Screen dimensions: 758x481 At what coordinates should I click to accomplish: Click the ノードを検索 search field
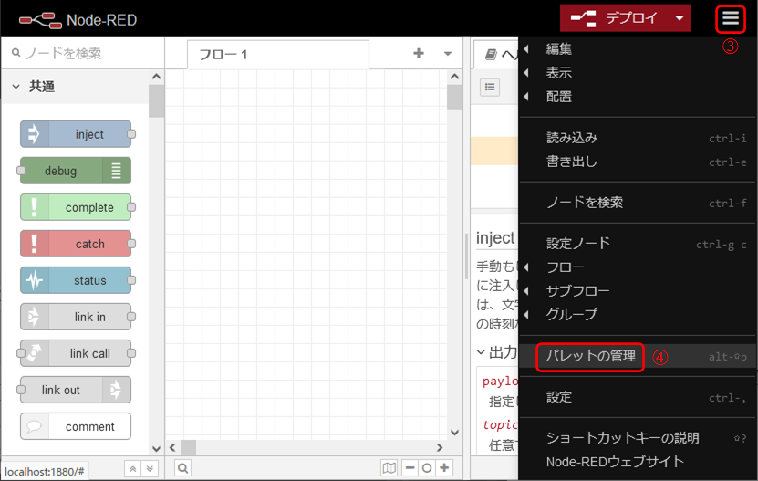pos(82,54)
